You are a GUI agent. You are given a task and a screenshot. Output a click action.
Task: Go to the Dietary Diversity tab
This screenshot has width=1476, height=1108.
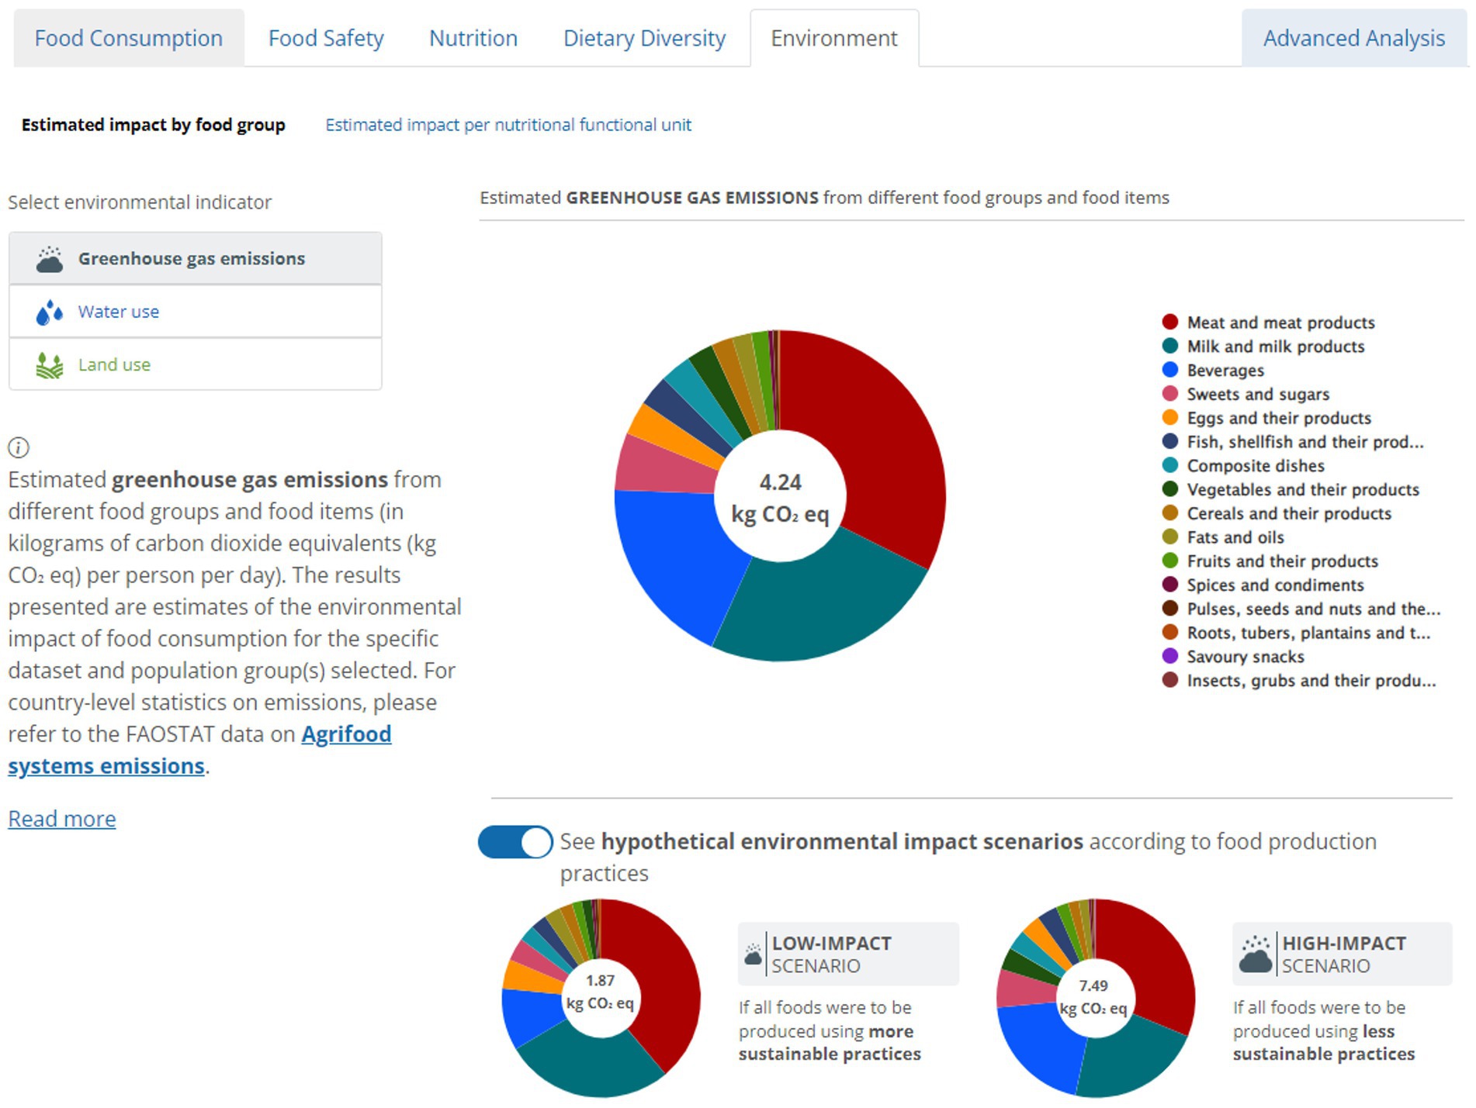644,38
